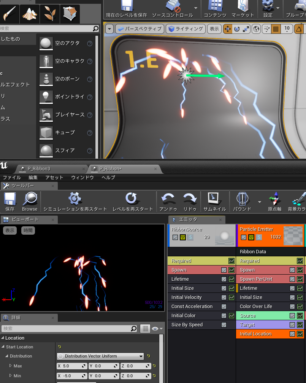The height and width of the screenshot is (383, 306).
Task: Collapse the Start Location property
Action: pos(3,347)
